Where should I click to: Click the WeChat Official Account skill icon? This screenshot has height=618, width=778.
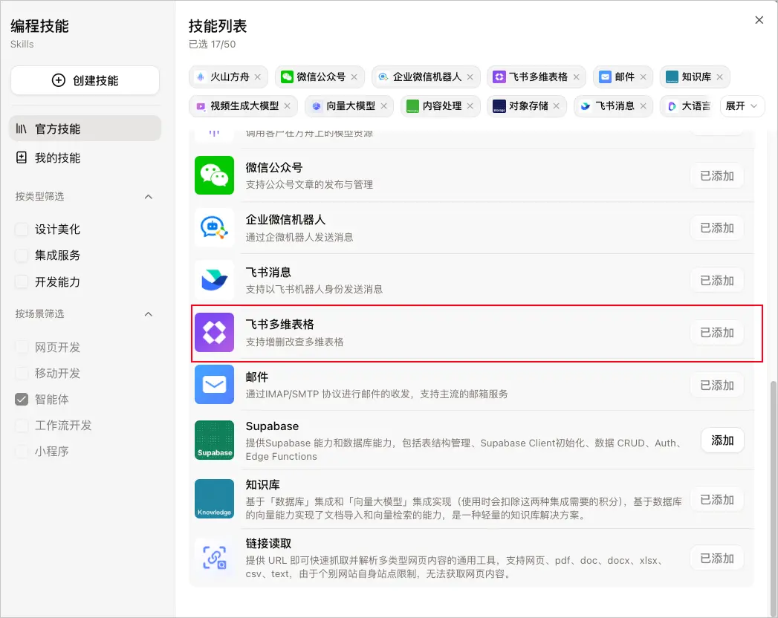tap(214, 175)
